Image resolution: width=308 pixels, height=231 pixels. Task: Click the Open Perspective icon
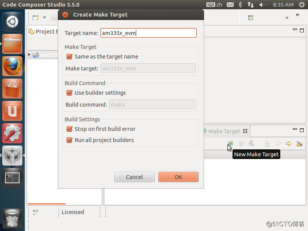tap(251, 17)
